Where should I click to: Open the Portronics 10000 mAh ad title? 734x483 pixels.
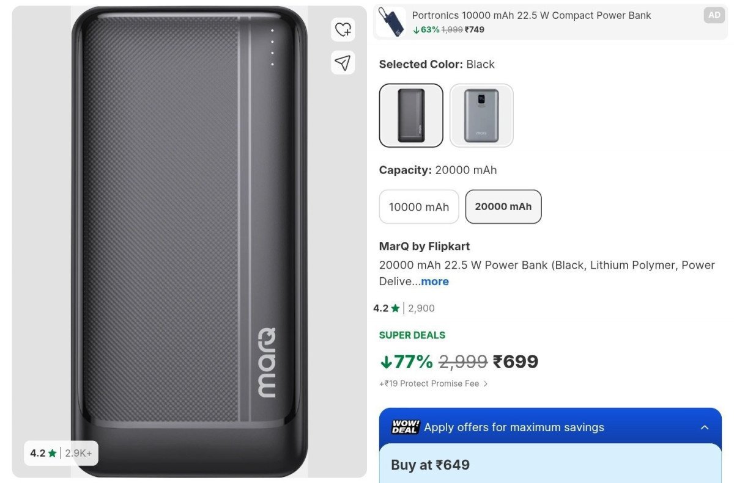pos(531,15)
